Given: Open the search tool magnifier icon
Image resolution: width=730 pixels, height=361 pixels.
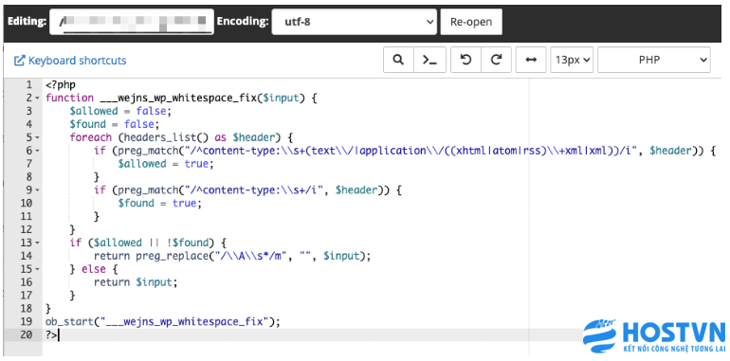Looking at the screenshot, I should pyautogui.click(x=398, y=60).
